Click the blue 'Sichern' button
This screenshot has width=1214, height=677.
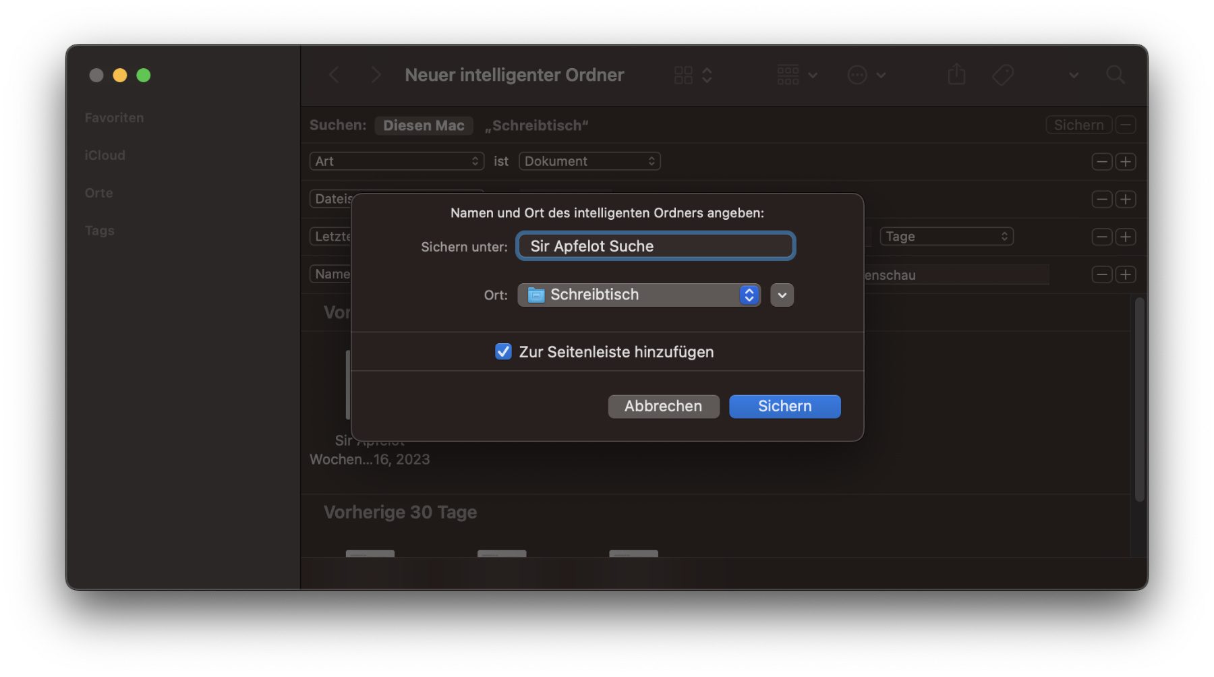[784, 406]
